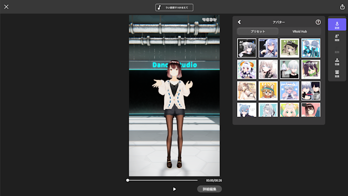Choose the pale beige-haired avatar on white
This screenshot has width=348, height=196.
coord(268,69)
